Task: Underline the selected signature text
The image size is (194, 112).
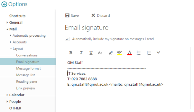Action: [x=91, y=53]
